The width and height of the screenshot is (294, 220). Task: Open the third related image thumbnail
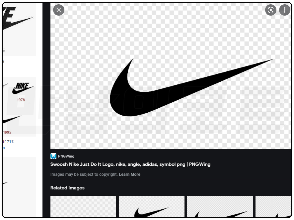pyautogui.click(x=220, y=207)
